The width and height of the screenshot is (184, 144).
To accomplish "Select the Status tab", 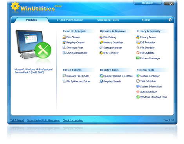I will (x=146, y=20).
